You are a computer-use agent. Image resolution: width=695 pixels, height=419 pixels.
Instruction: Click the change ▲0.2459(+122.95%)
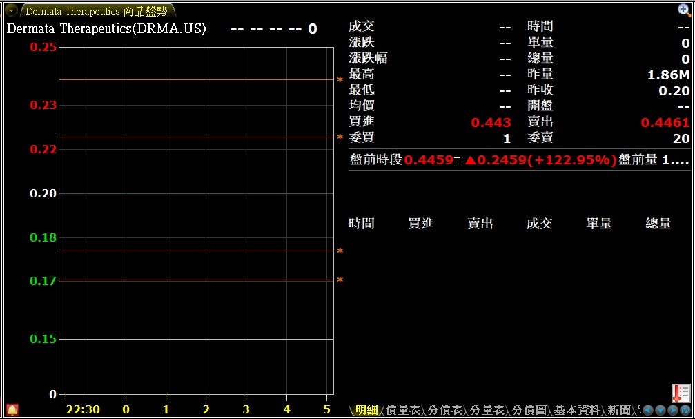[541, 159]
